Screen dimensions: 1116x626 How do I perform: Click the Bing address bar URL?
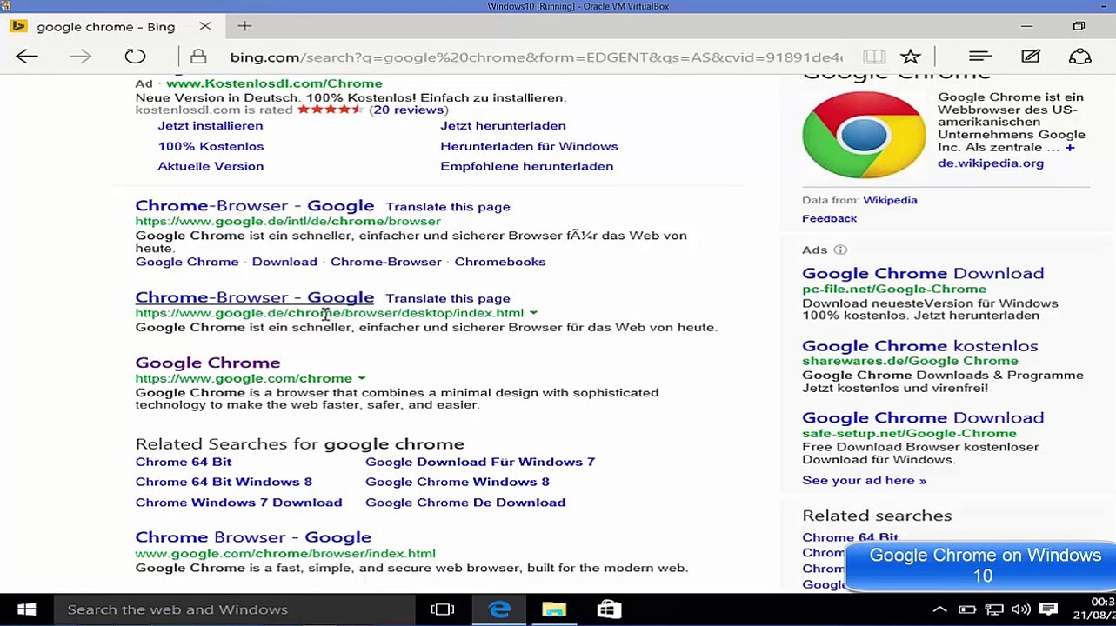tap(536, 57)
